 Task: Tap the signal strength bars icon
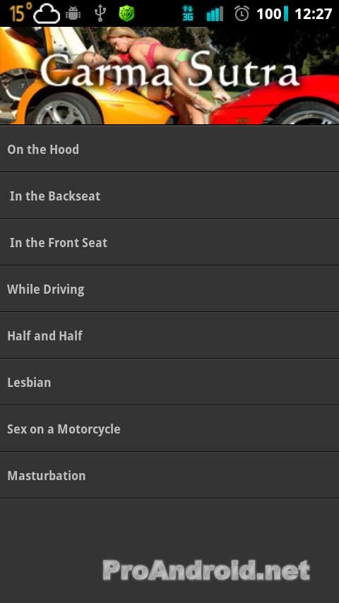click(215, 14)
